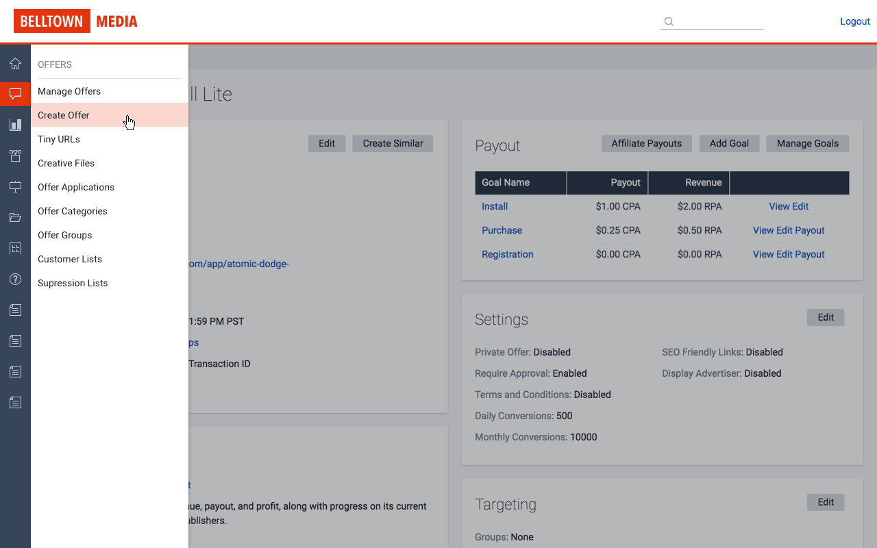Screen dimensions: 877x548
Task: Click the magnifier search icon
Action: point(669,21)
